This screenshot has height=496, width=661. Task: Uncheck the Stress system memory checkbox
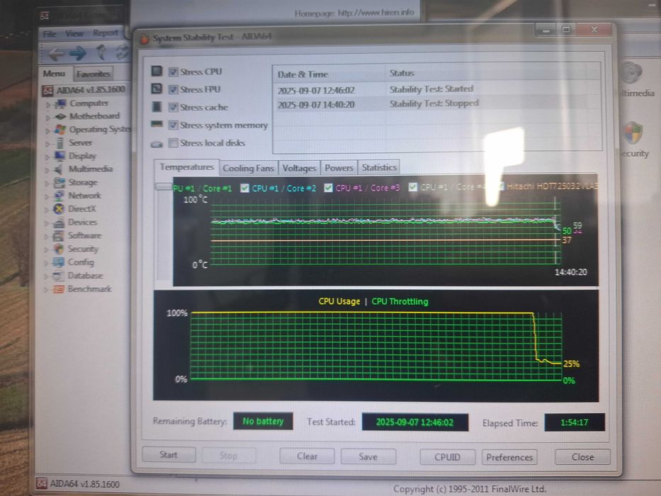click(x=174, y=125)
